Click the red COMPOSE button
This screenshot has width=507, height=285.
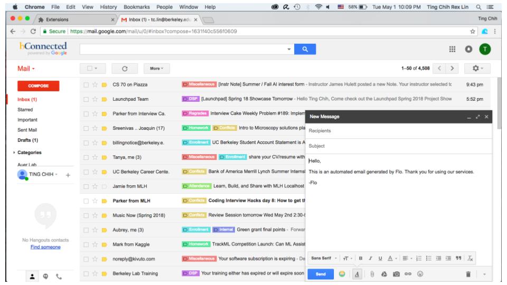pos(39,86)
